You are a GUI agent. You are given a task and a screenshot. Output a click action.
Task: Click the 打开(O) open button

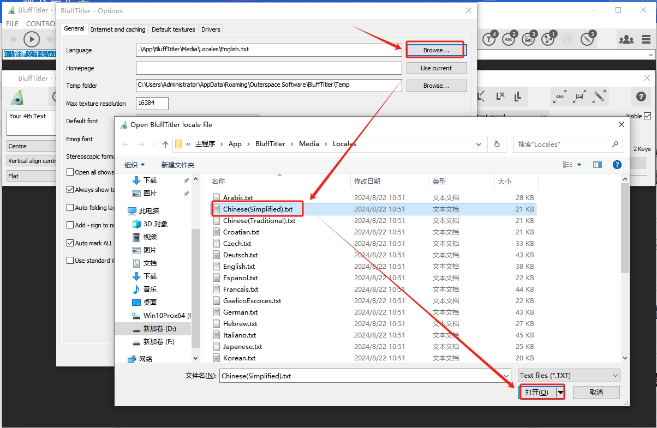click(x=537, y=393)
